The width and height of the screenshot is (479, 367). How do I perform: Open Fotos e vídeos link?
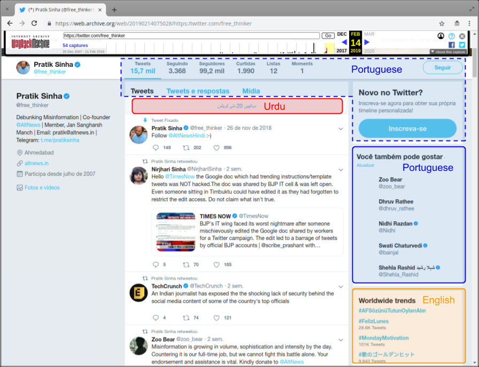pyautogui.click(x=42, y=188)
